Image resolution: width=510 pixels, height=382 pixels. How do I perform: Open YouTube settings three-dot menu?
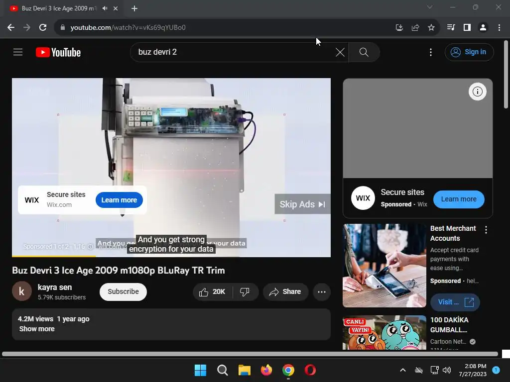[x=431, y=52]
